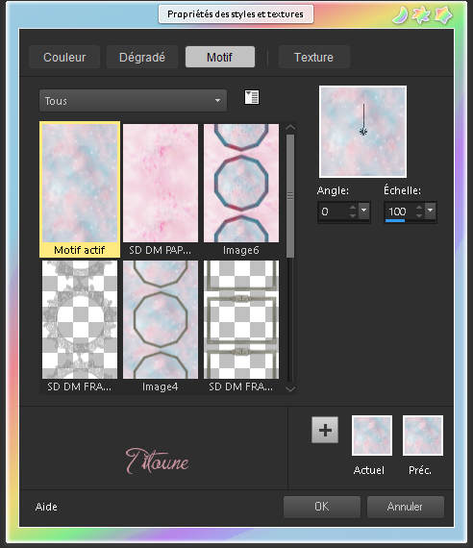Click the Aide help link

coord(46,507)
